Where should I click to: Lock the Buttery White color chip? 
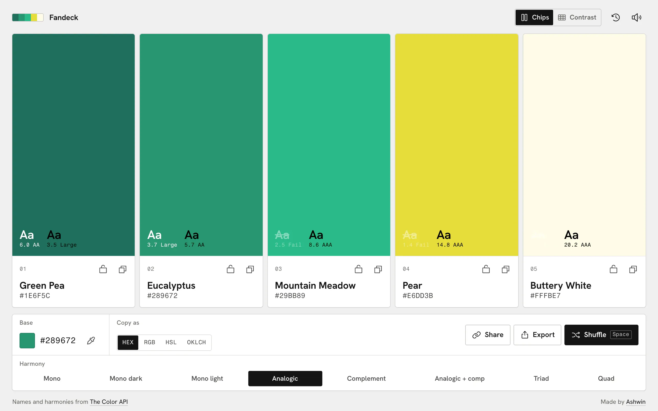point(614,269)
